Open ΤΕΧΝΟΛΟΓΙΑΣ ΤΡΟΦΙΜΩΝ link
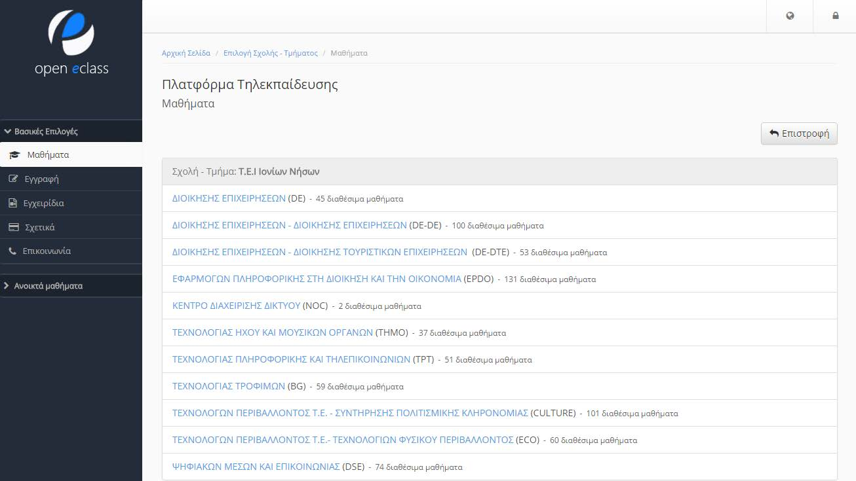Viewport: 856px width, 481px height. pyautogui.click(x=229, y=386)
